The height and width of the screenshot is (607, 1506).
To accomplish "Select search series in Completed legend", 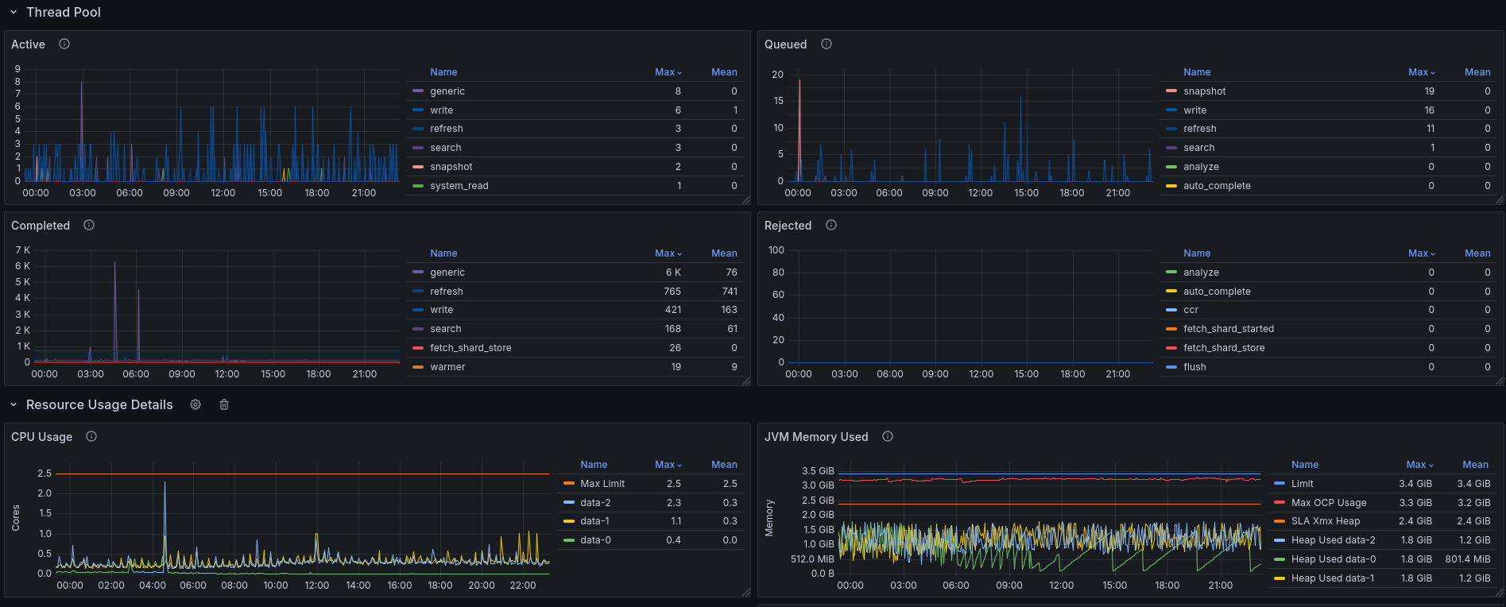I will [x=445, y=329].
